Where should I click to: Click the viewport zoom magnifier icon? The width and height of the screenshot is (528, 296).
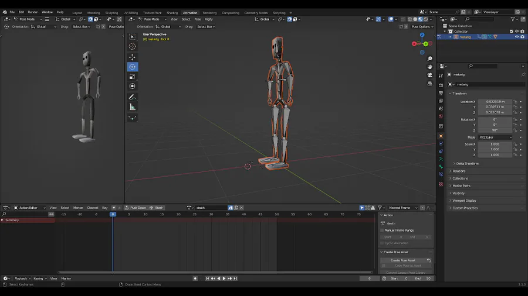(430, 59)
